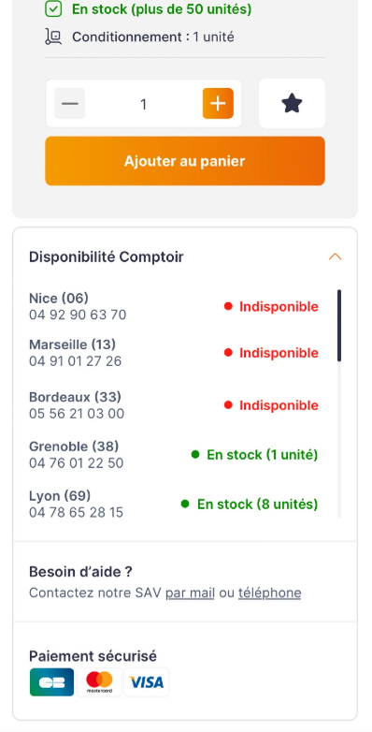This screenshot has height=732, width=372.
Task: Click the green in-stock checkmark icon
Action: pyautogui.click(x=53, y=8)
